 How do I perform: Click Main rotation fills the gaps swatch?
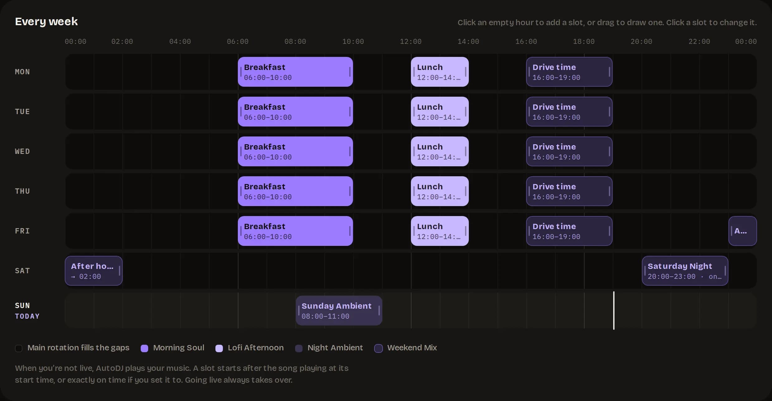[19, 348]
